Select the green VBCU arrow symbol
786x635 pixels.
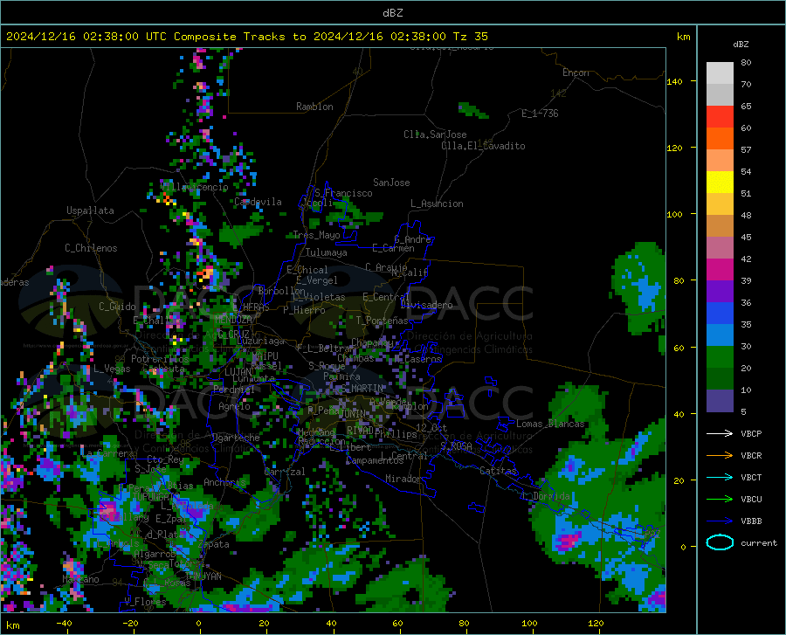[720, 499]
